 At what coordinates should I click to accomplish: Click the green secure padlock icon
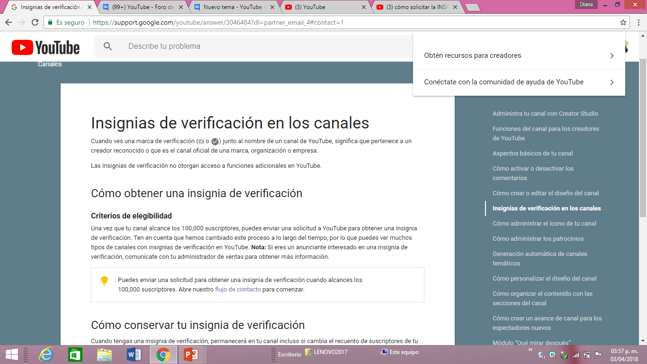click(x=50, y=22)
